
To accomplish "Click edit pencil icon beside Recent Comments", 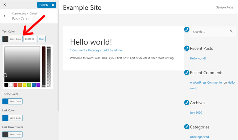I will (187, 73).
